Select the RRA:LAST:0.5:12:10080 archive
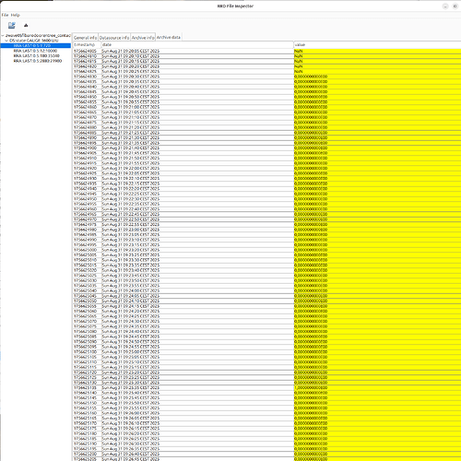The height and width of the screenshot is (461, 461). (35, 51)
